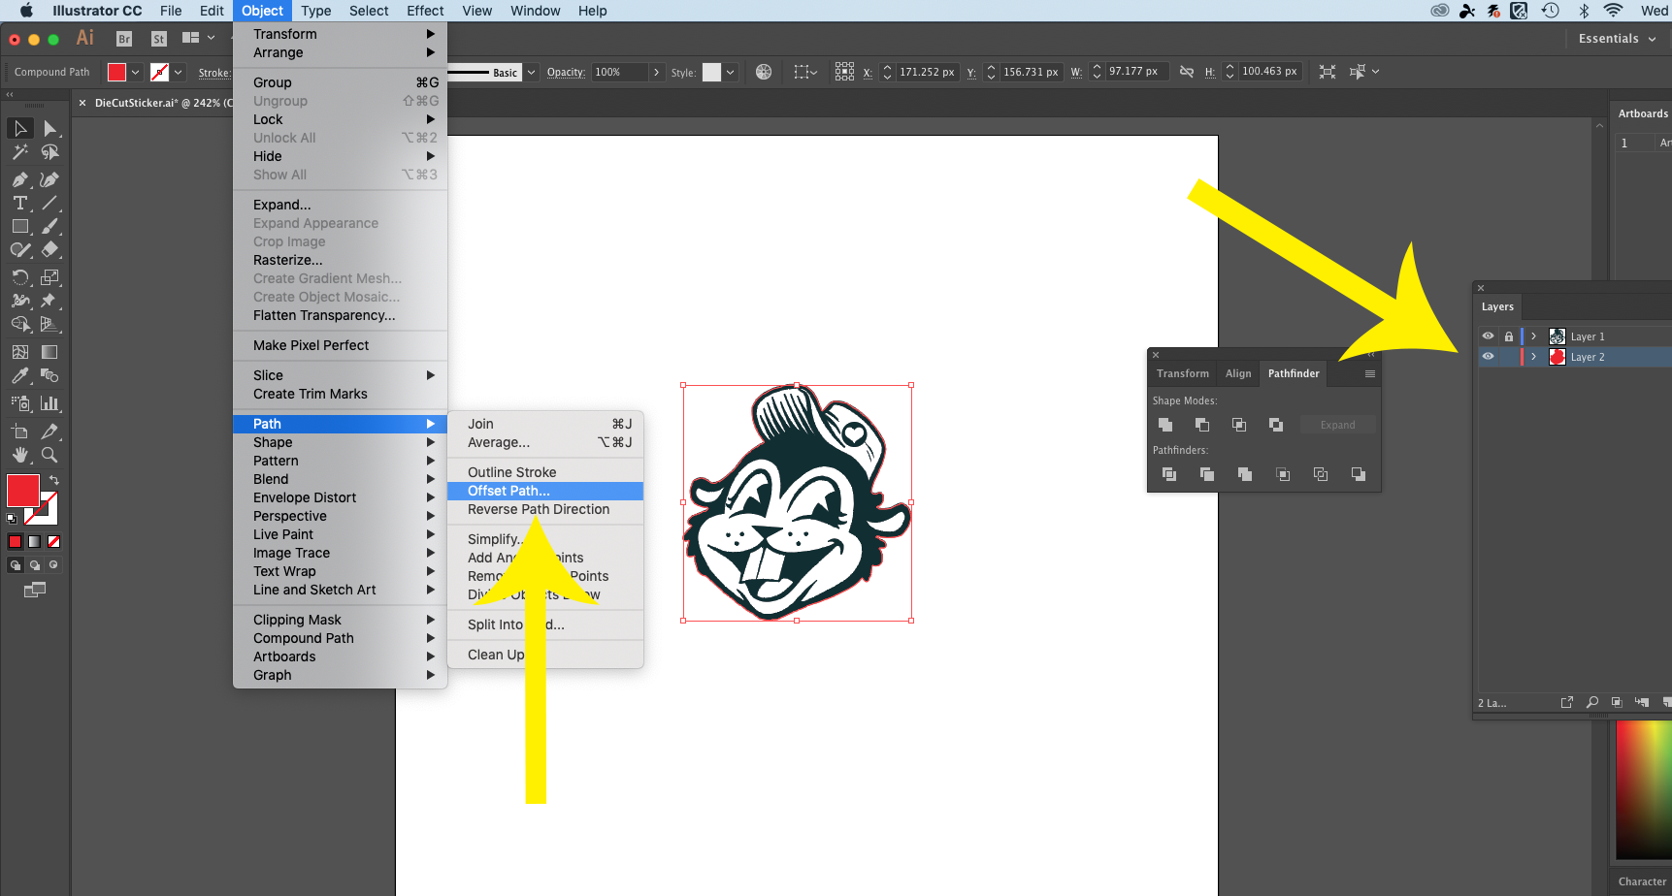Open Pathfinder panel options menu

click(x=1369, y=374)
